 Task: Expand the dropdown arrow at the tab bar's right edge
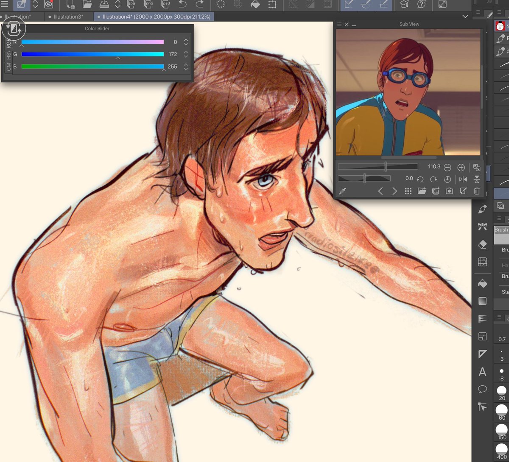click(x=465, y=16)
